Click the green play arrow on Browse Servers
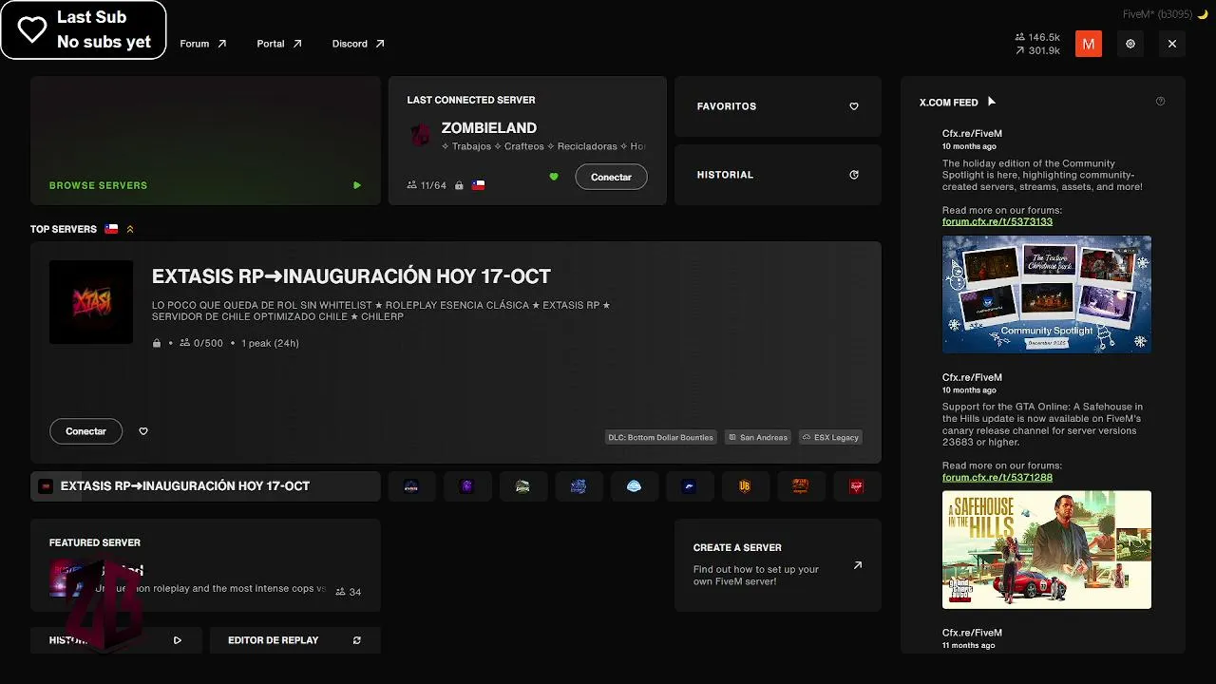This screenshot has width=1216, height=684. pyautogui.click(x=357, y=185)
